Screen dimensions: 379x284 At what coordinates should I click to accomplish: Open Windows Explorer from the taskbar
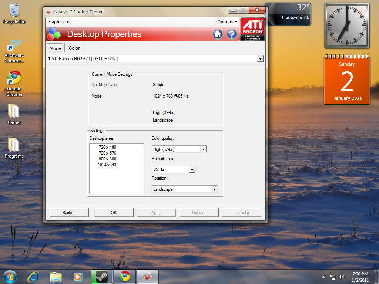click(56, 277)
